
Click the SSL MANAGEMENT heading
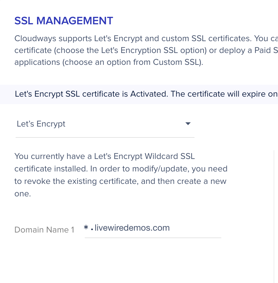pyautogui.click(x=64, y=21)
